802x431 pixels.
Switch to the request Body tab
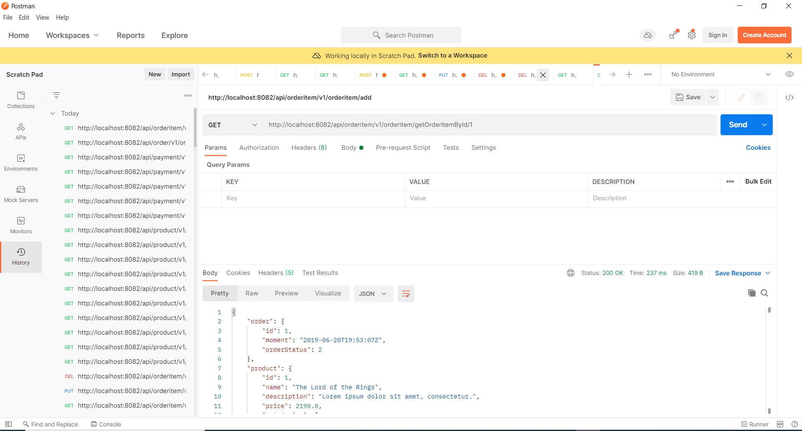click(352, 148)
